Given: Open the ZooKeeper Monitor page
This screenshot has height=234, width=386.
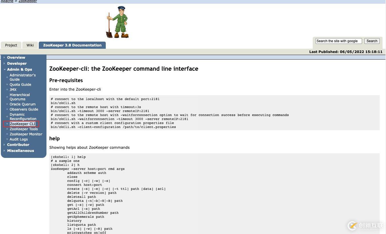Looking at the screenshot, I should [26, 134].
